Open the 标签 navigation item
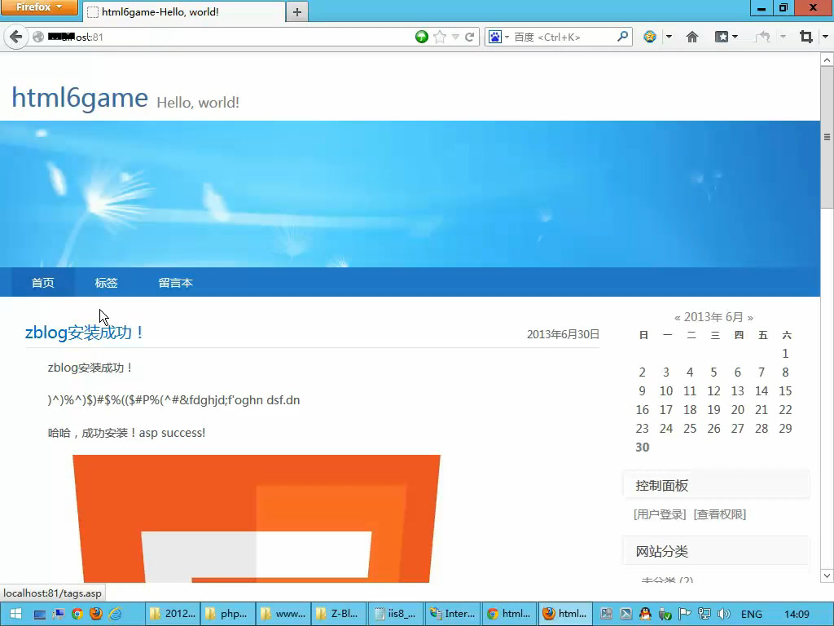Screen dimensions: 834x626 click(x=107, y=283)
